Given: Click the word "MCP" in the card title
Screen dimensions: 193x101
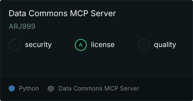Looking at the screenshot, I should [x=79, y=13].
